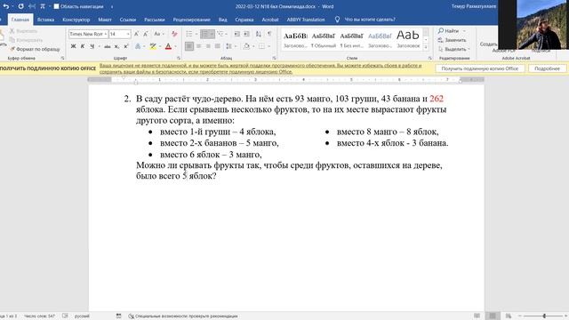Open the Конструктор tab

[76, 20]
